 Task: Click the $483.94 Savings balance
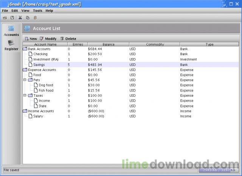coord(95,65)
